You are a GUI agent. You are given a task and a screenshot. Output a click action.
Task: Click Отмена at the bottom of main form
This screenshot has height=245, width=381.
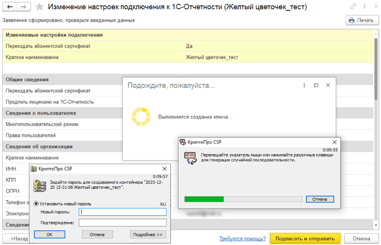click(361, 239)
